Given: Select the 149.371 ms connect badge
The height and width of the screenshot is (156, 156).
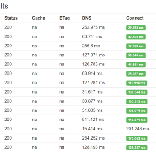Looking at the screenshot, I should coord(136,120).
